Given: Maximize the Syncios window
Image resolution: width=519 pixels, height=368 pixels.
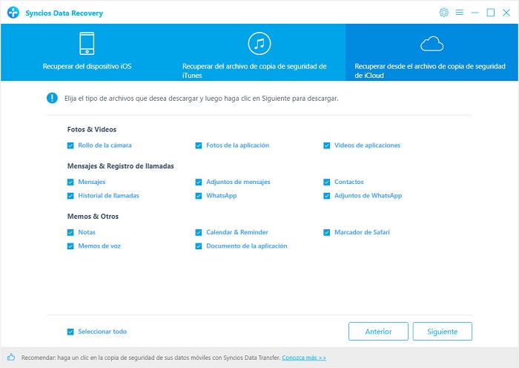Looking at the screenshot, I should (491, 13).
